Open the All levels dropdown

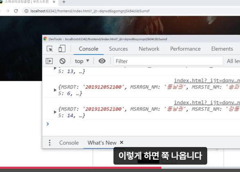point(233,61)
